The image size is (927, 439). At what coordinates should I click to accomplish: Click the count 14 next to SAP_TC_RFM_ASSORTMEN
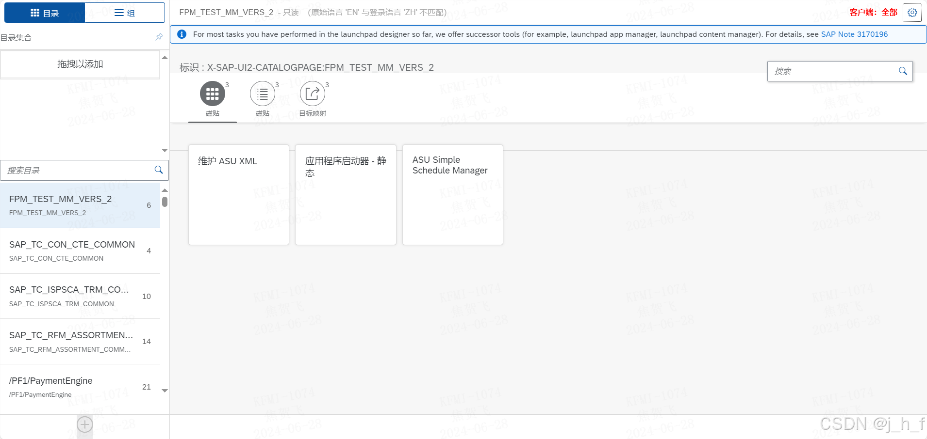[147, 341]
